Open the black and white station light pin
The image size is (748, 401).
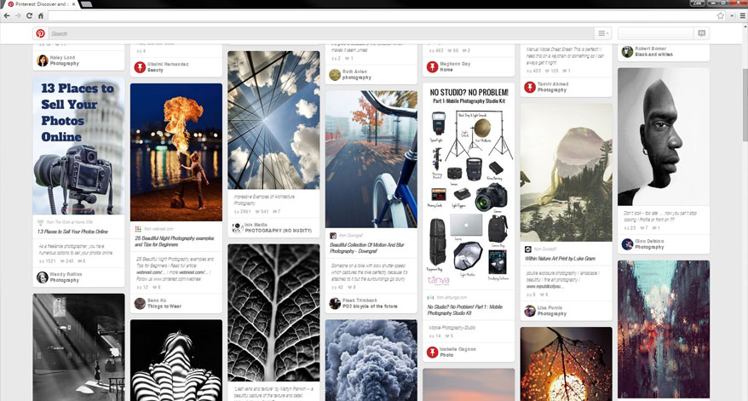(78, 347)
